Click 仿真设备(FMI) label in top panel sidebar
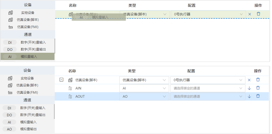The width and height of the screenshot is (272, 134). tap(28, 27)
